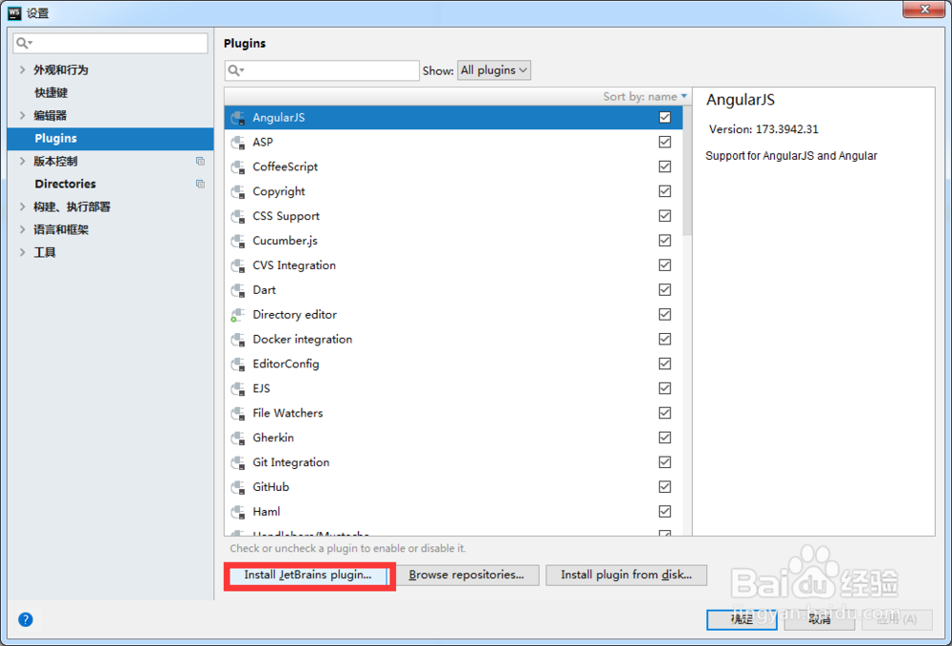The image size is (952, 646).
Task: Click the settings search magnifier icon
Action: click(x=25, y=43)
